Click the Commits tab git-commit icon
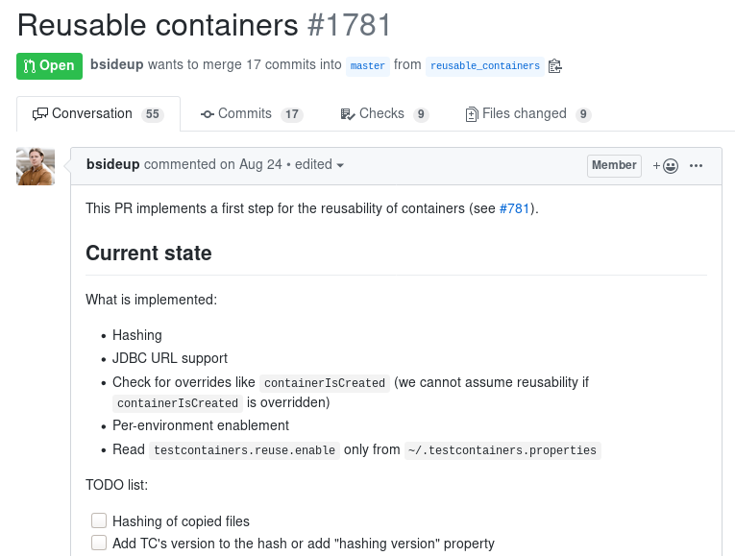The image size is (735, 556). [x=208, y=114]
